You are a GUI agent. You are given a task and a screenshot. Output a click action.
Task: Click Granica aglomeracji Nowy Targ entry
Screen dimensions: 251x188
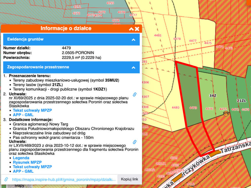(40, 124)
